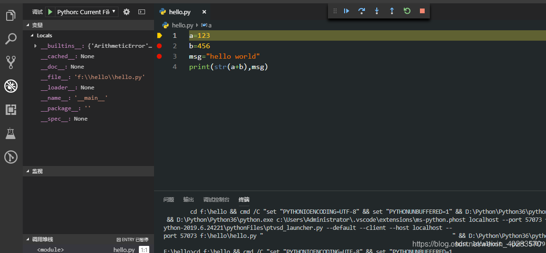Screen dimensions: 546x253
Task: Step into in debug toolbar
Action: pos(377,11)
